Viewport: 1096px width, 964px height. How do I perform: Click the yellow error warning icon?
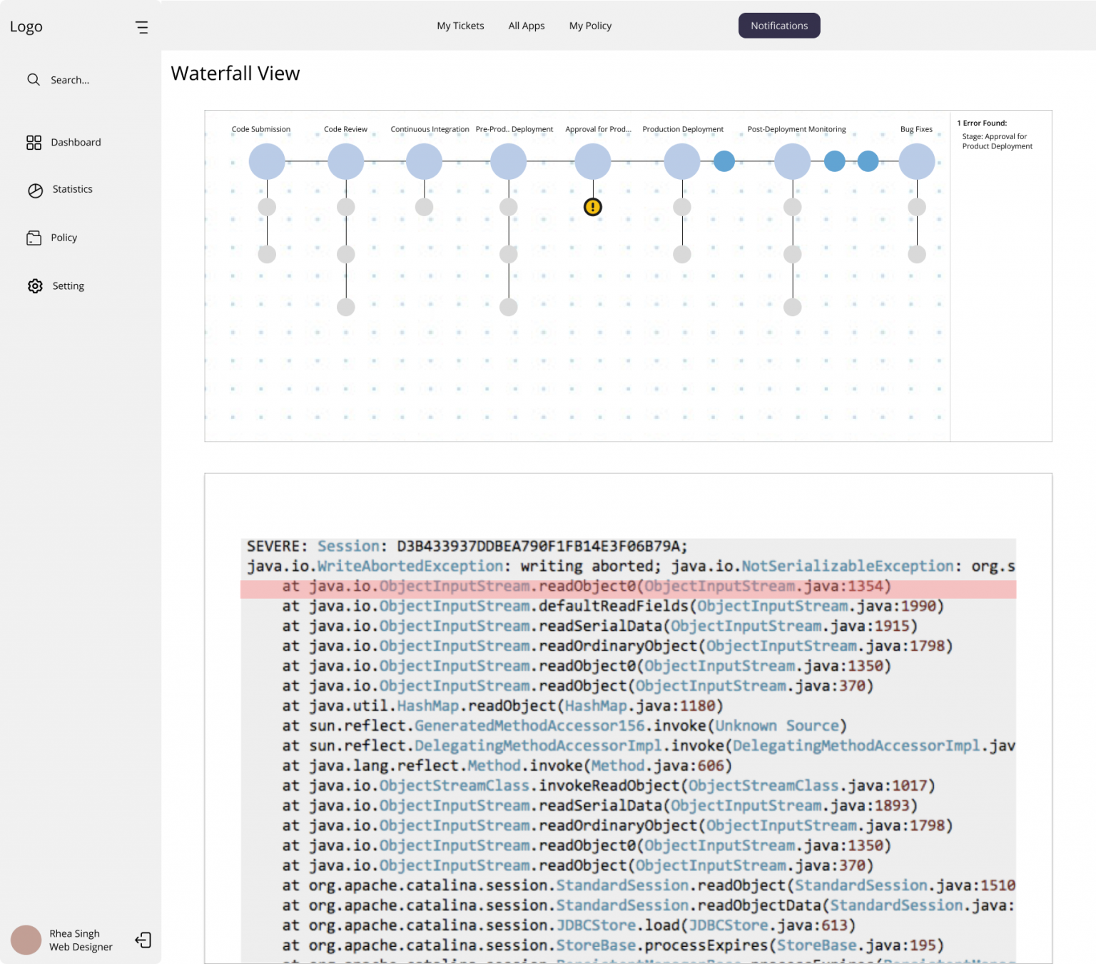point(592,207)
